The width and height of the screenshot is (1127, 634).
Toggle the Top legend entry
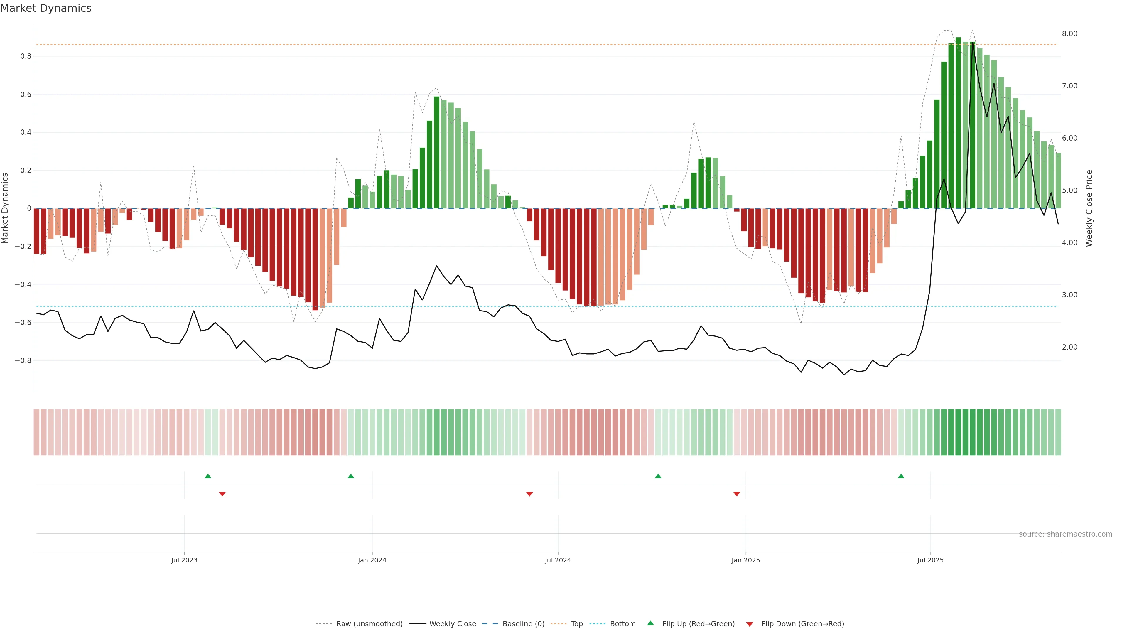[x=577, y=623]
